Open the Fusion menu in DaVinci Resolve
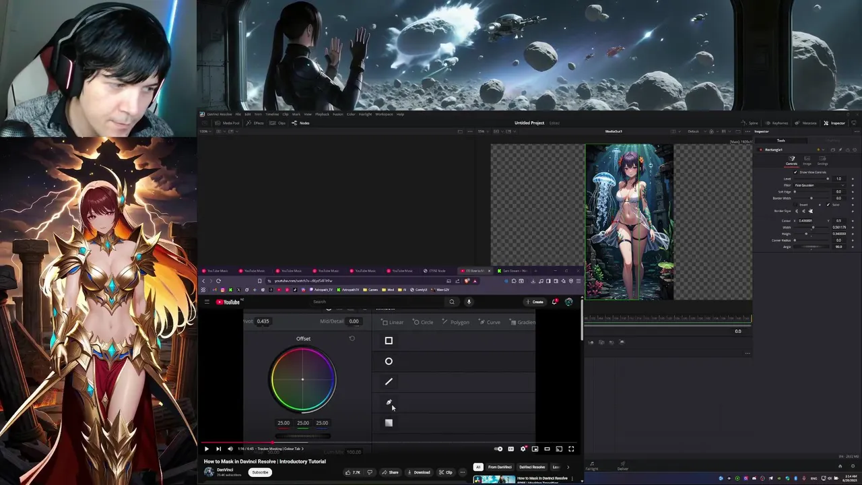This screenshot has height=485, width=862. click(338, 115)
